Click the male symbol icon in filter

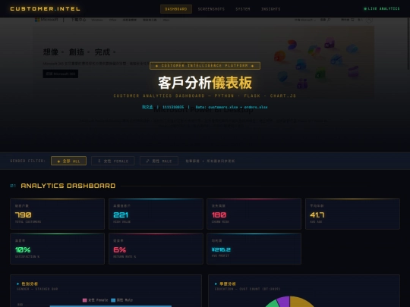coord(147,161)
